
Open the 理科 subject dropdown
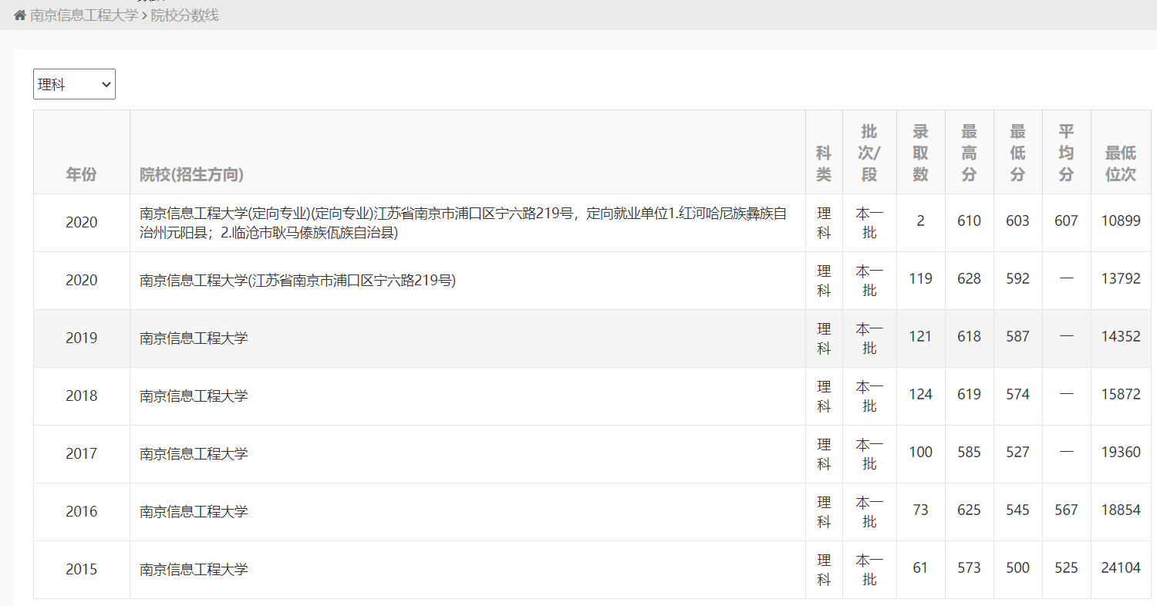[x=74, y=84]
